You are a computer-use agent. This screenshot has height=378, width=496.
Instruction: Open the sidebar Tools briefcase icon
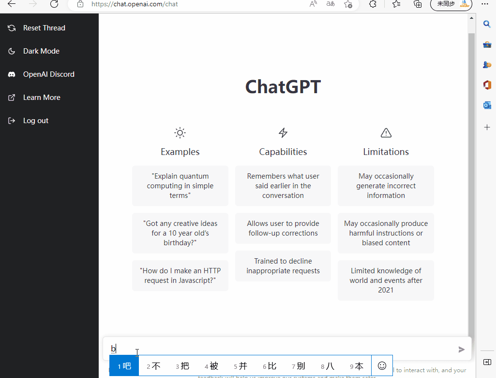point(487,44)
